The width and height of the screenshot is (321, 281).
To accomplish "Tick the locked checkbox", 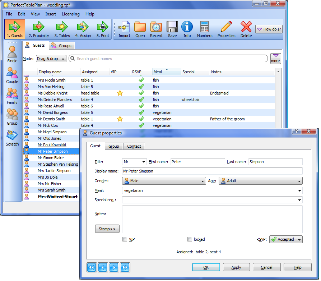I will coord(190,239).
